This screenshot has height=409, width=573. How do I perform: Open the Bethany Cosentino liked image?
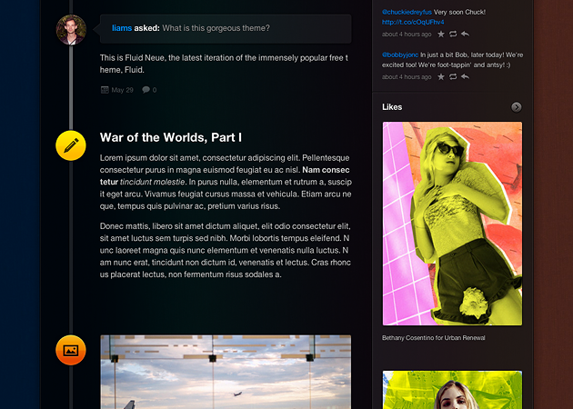pyautogui.click(x=452, y=224)
